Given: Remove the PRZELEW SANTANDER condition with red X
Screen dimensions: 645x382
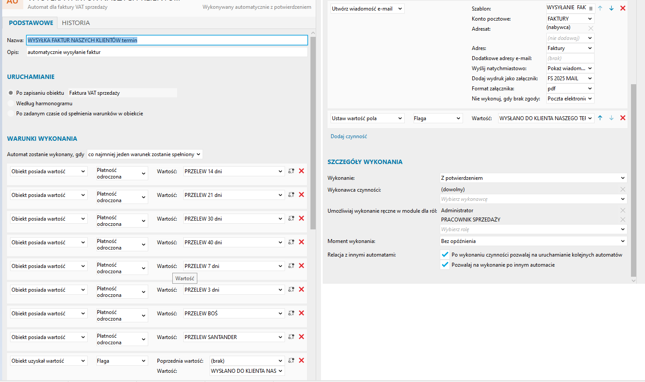Looking at the screenshot, I should (301, 337).
